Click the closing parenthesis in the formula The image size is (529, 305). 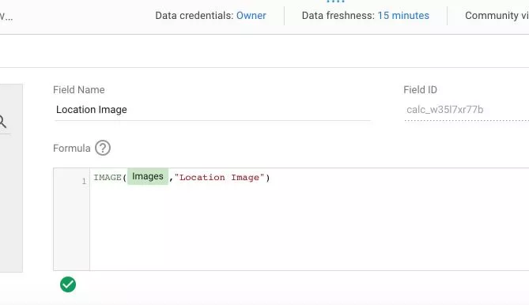268,178
